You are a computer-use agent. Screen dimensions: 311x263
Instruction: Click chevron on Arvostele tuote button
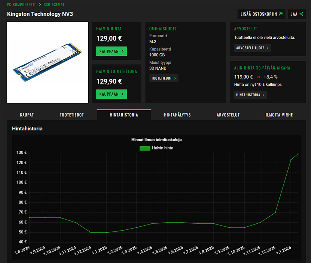tap(268, 48)
